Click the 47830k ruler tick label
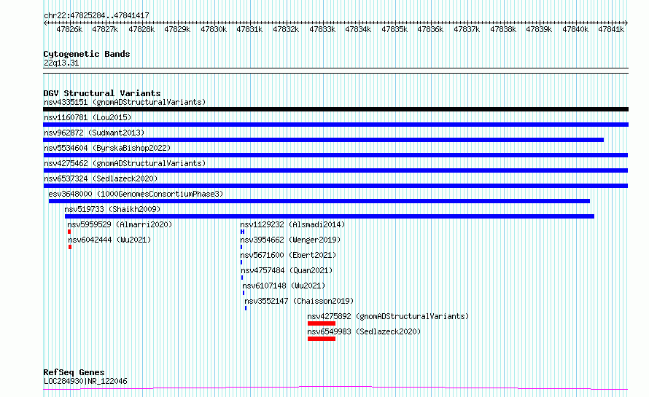 point(214,29)
